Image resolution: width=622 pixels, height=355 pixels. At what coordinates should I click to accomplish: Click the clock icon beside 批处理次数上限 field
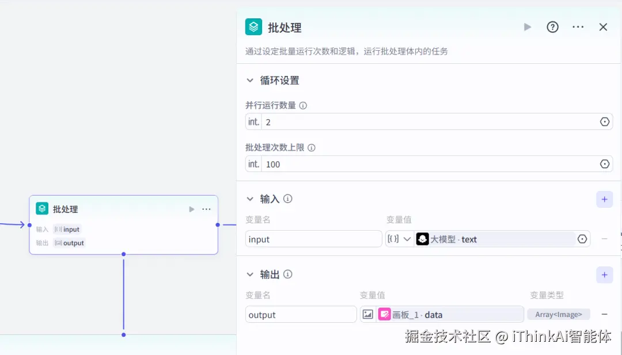pyautogui.click(x=604, y=164)
